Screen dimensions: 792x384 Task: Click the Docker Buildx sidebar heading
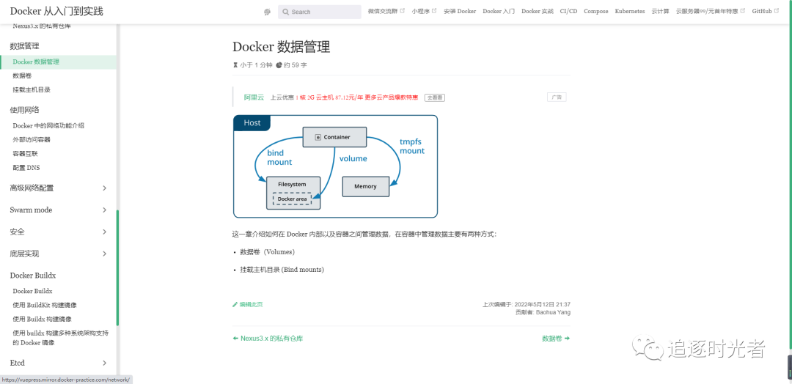(x=33, y=276)
